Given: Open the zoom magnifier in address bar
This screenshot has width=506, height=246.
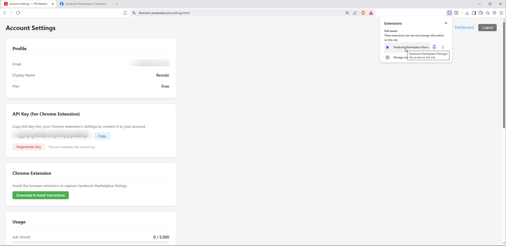Looking at the screenshot, I should click(347, 13).
